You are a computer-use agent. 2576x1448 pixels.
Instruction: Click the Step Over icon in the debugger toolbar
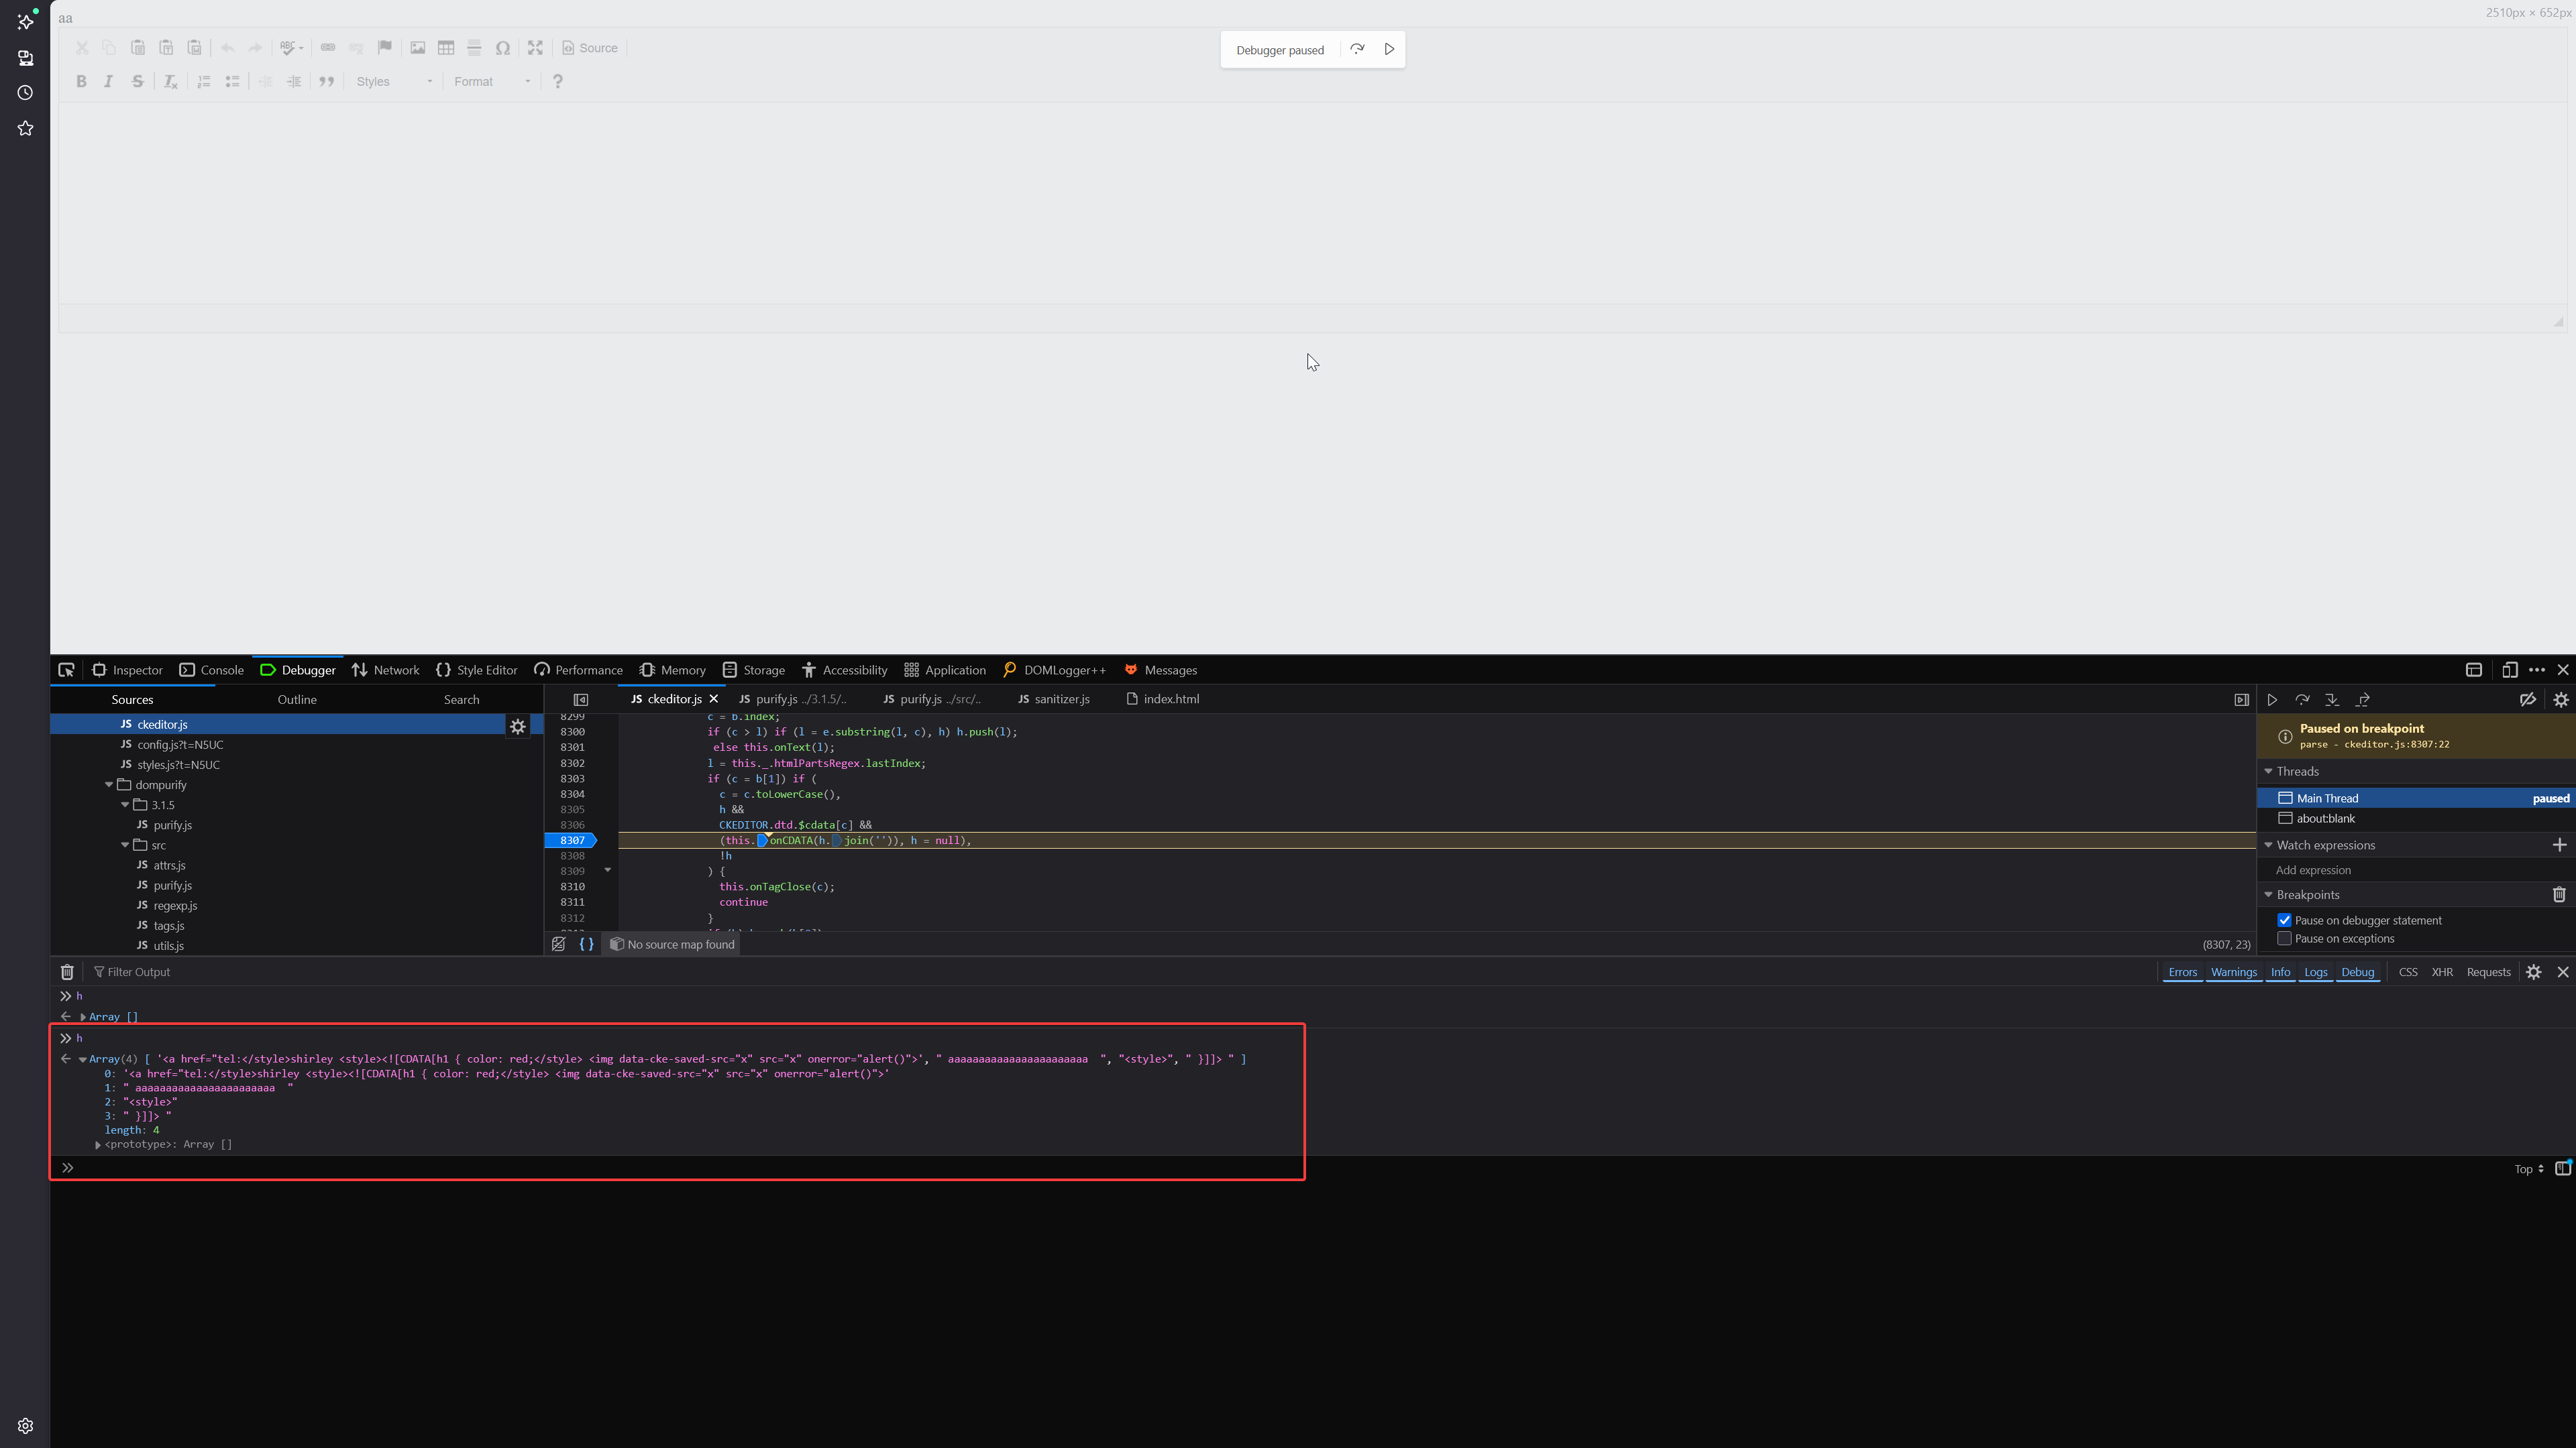[x=2302, y=699]
